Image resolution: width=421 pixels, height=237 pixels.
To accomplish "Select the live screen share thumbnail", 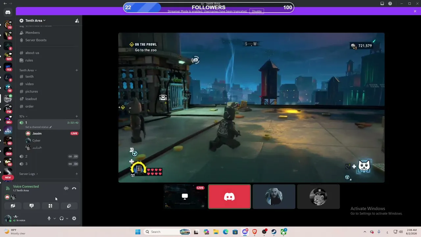I will pos(185,197).
